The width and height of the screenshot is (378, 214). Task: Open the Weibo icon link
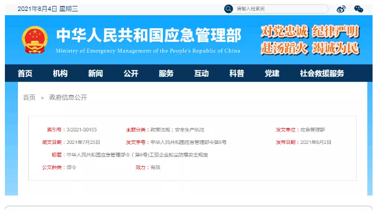341,9
